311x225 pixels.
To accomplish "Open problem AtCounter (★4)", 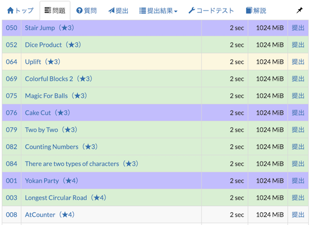I will pos(50,215).
